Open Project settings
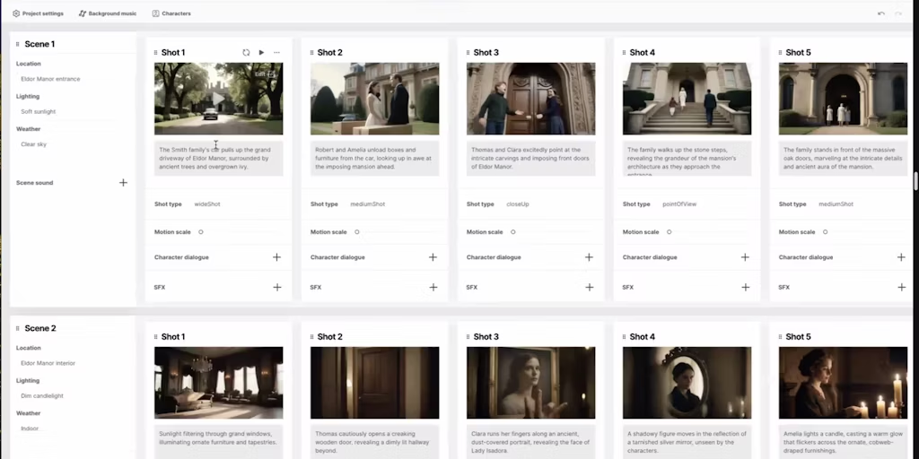The width and height of the screenshot is (919, 459). 39,13
